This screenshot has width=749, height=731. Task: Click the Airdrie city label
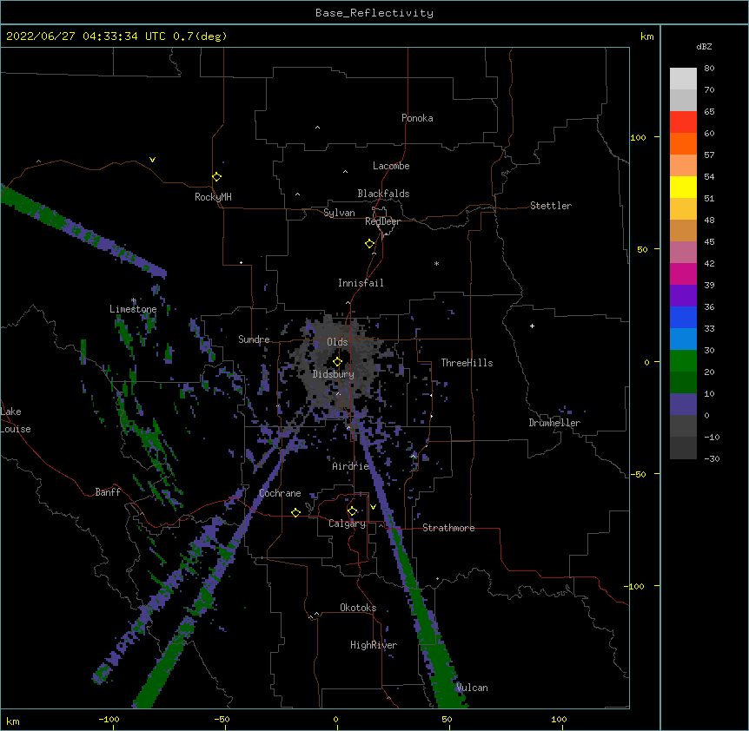point(350,466)
